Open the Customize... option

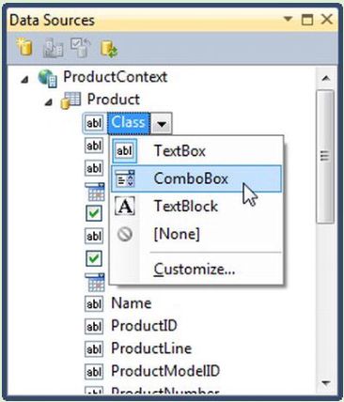tap(196, 270)
